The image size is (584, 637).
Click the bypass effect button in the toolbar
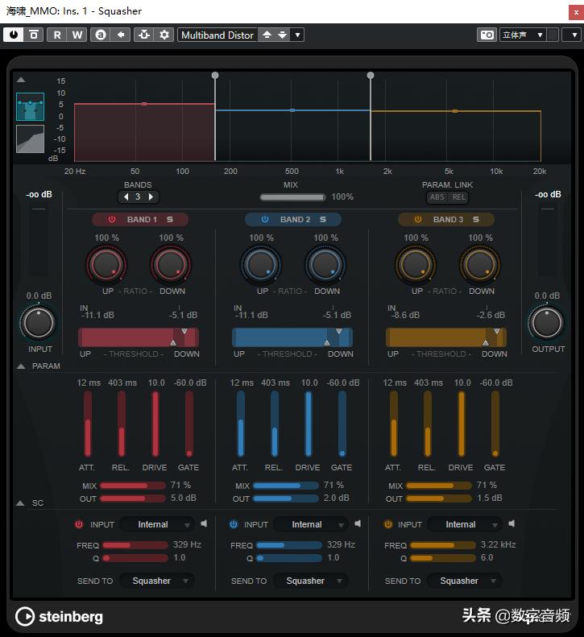tap(34, 35)
